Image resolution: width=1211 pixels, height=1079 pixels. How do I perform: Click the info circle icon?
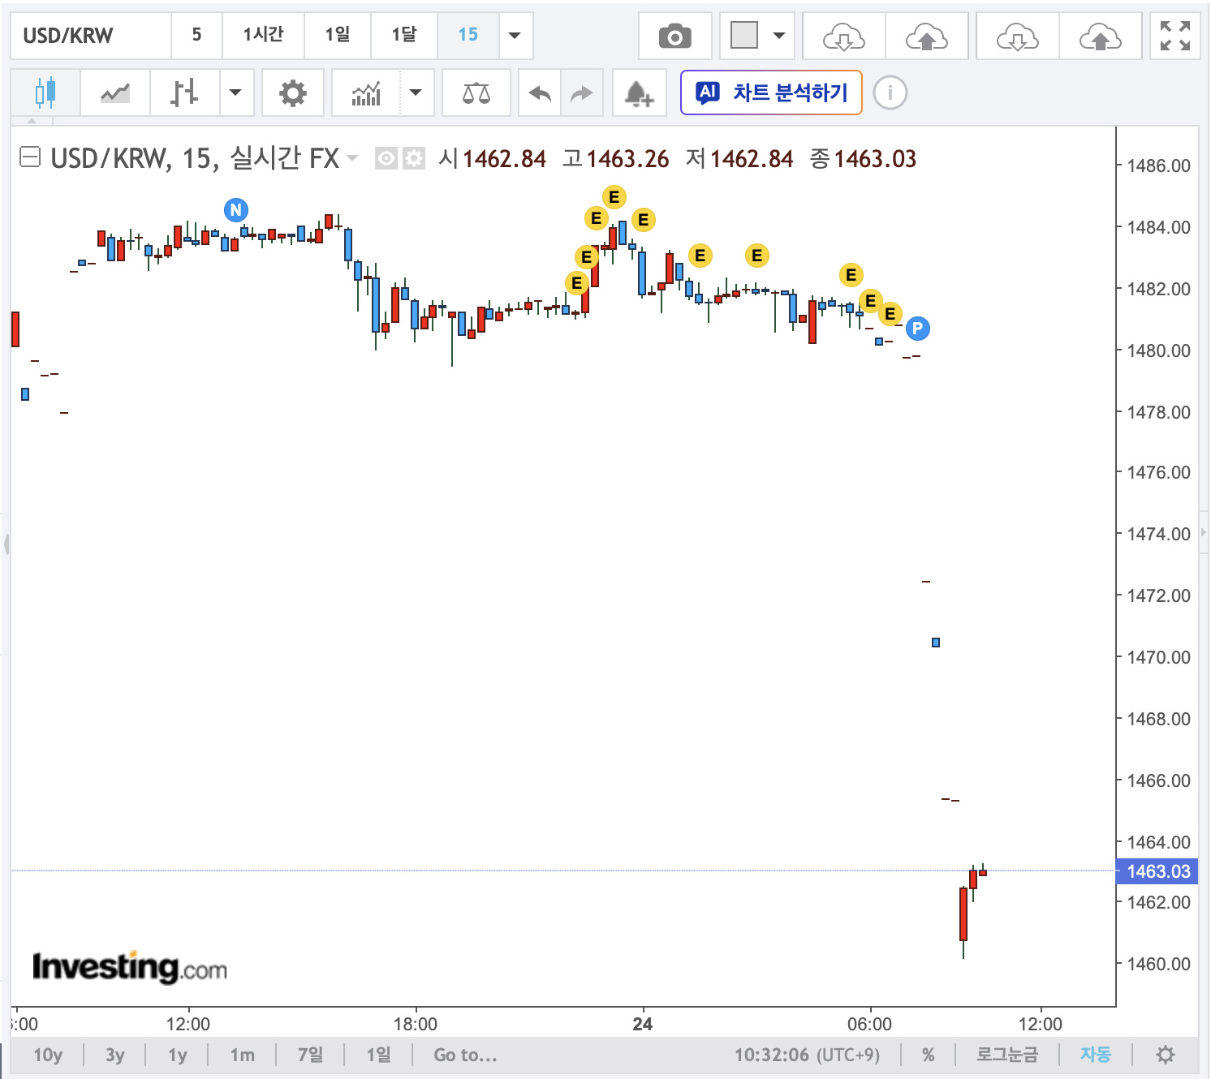[890, 92]
